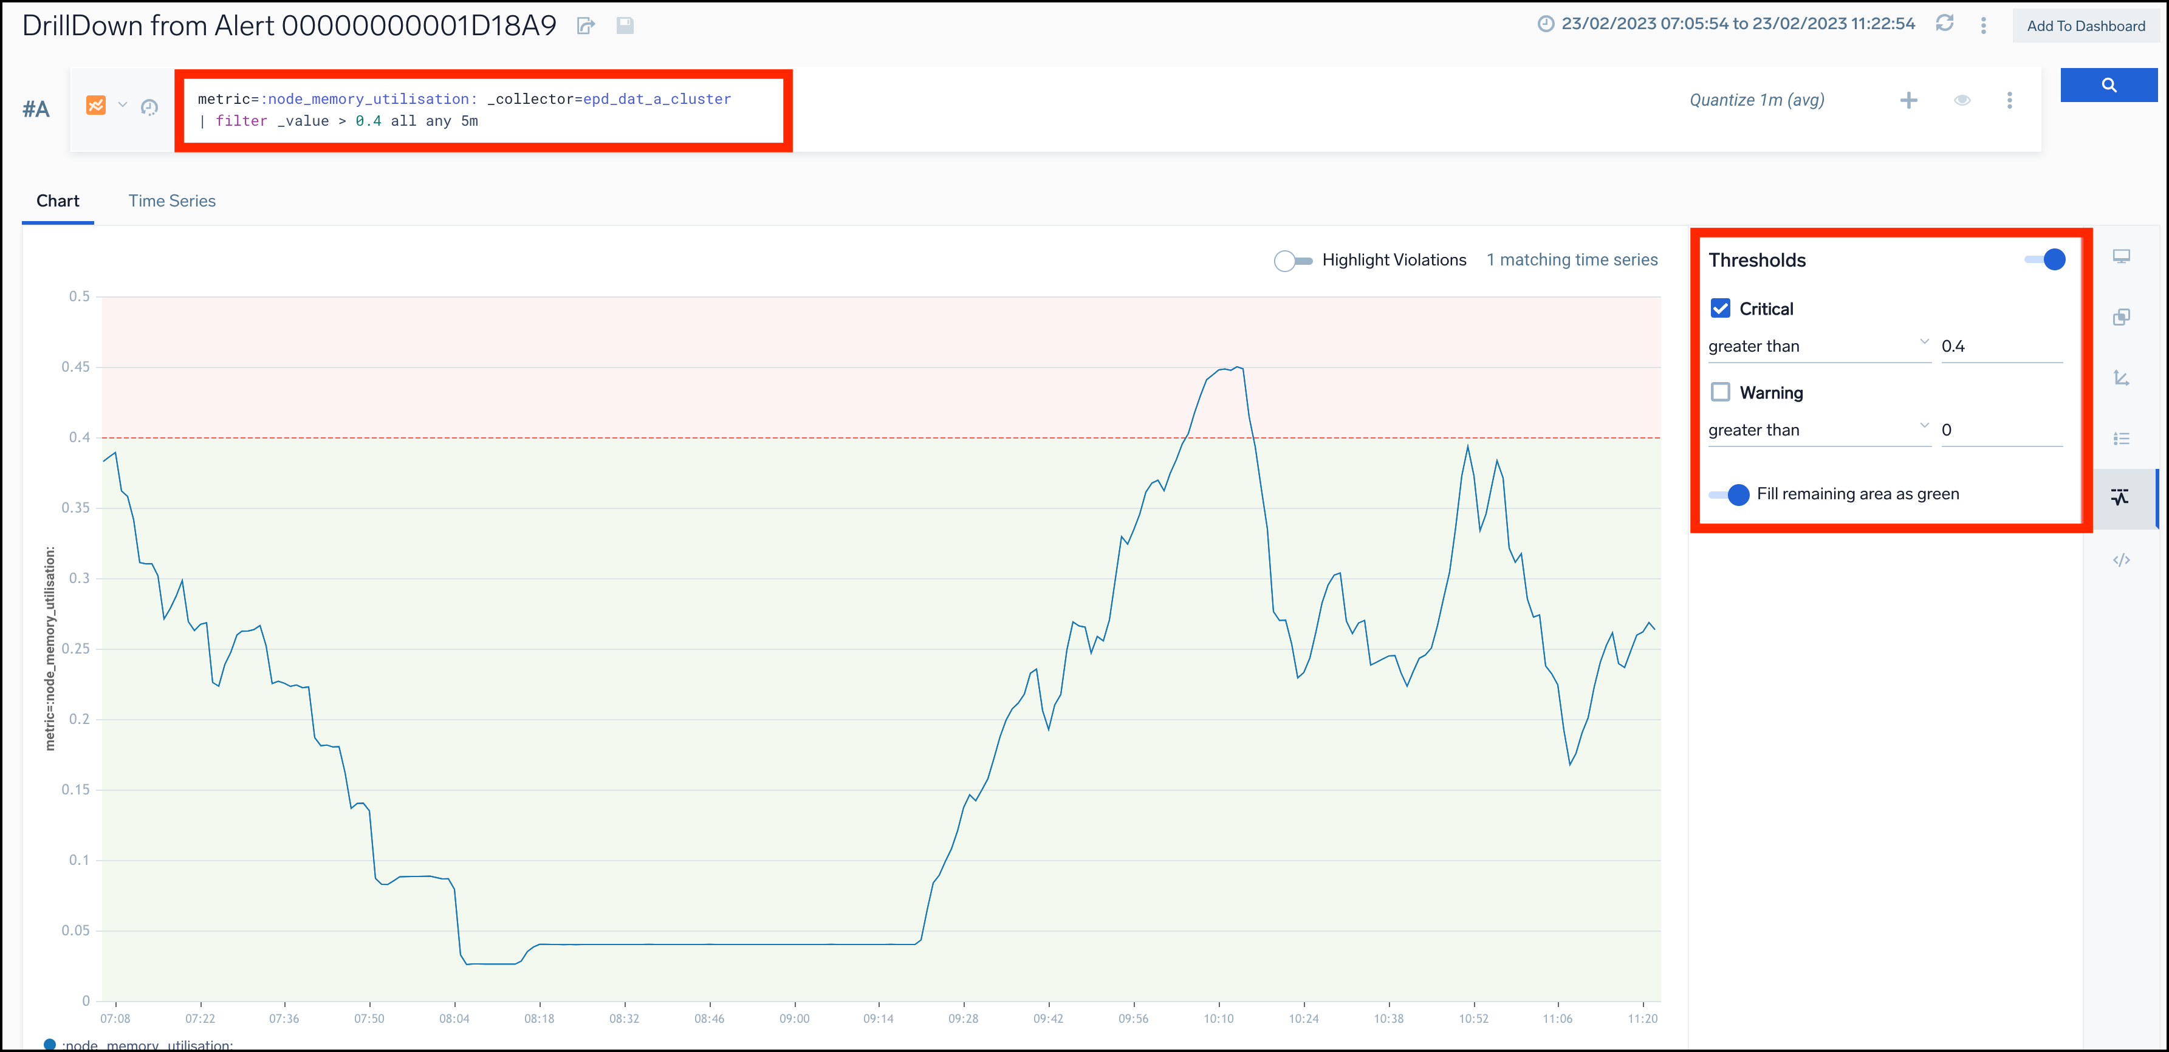This screenshot has width=2169, height=1052.
Task: Open the display settings monitor icon in right sidebar
Action: 2122,256
